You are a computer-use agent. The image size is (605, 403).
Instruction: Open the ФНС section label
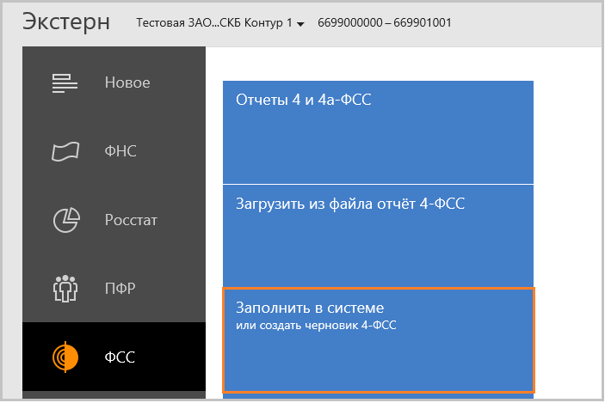[120, 151]
